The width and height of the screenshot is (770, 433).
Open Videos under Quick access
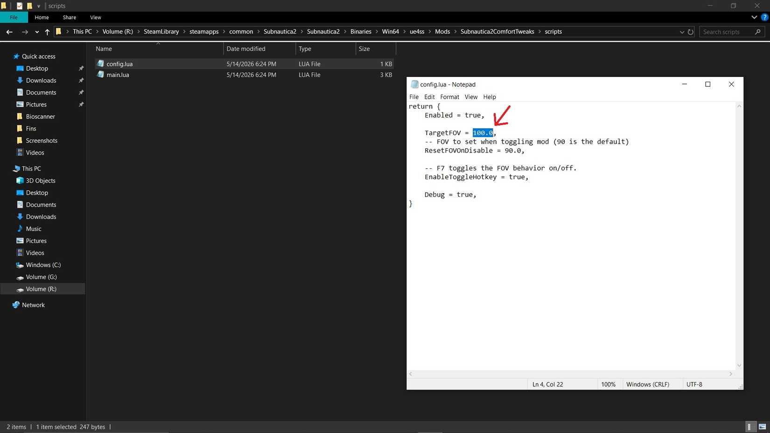35,153
